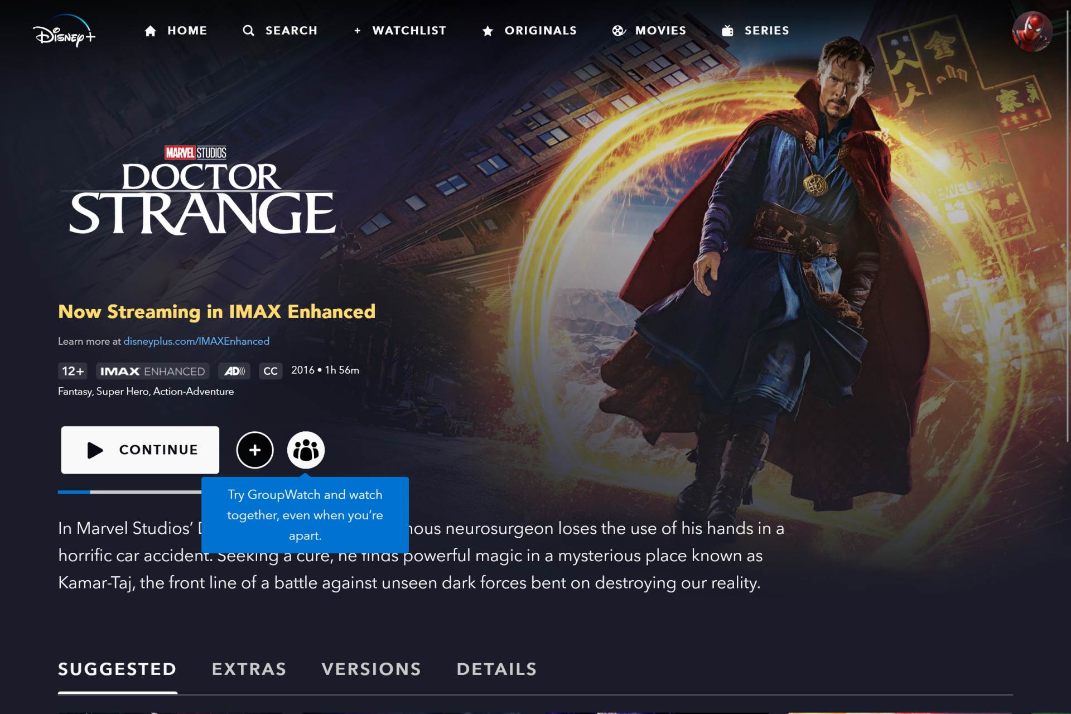The width and height of the screenshot is (1071, 714).
Task: Toggle closed captions via the CC badge
Action: pos(270,371)
